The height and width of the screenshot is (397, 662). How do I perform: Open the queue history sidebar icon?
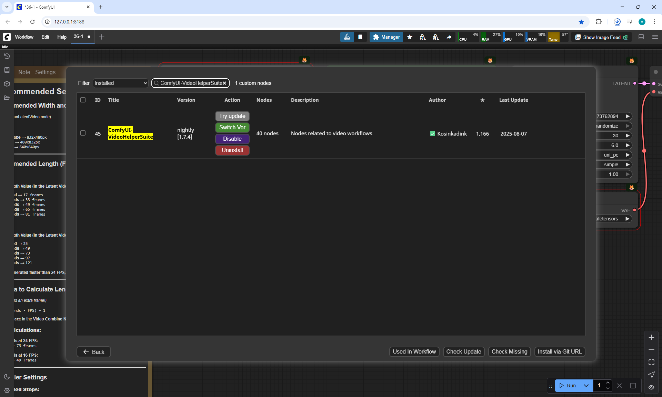tap(7, 56)
